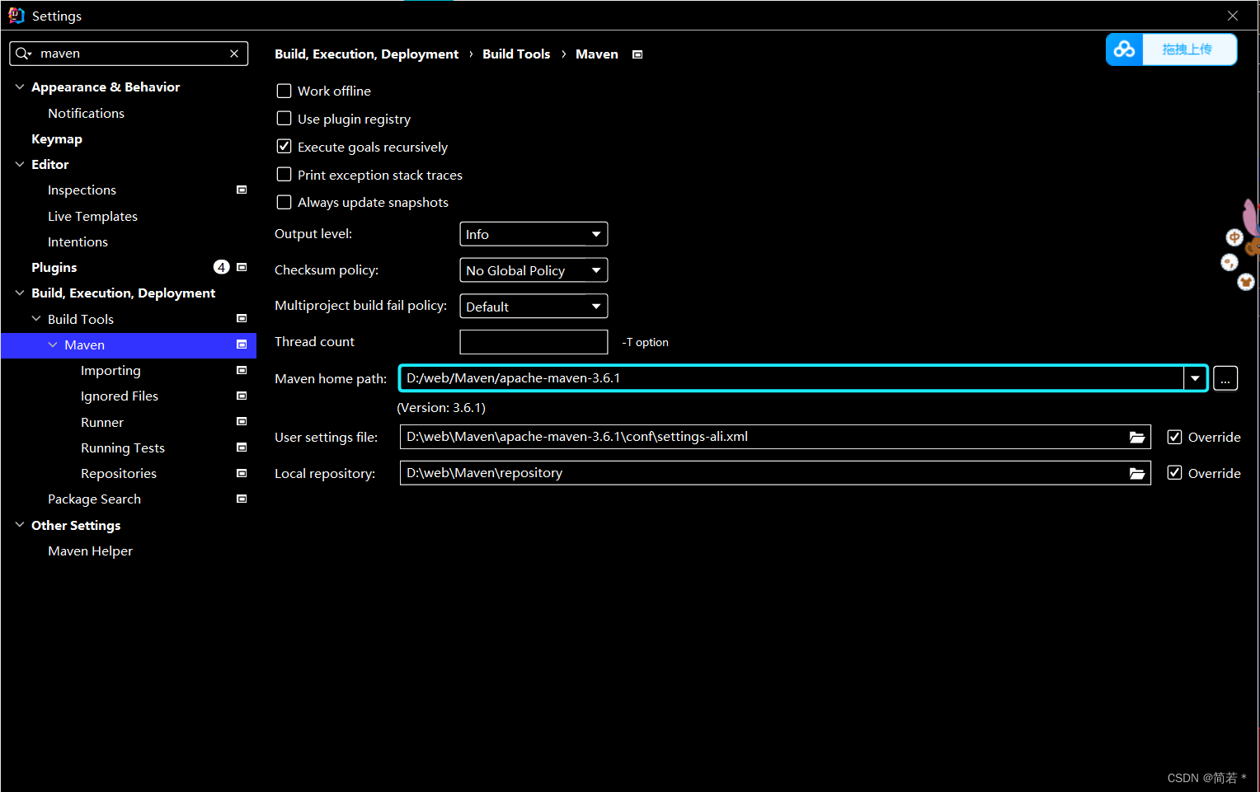
Task: Open the Importing settings page
Action: [110, 370]
